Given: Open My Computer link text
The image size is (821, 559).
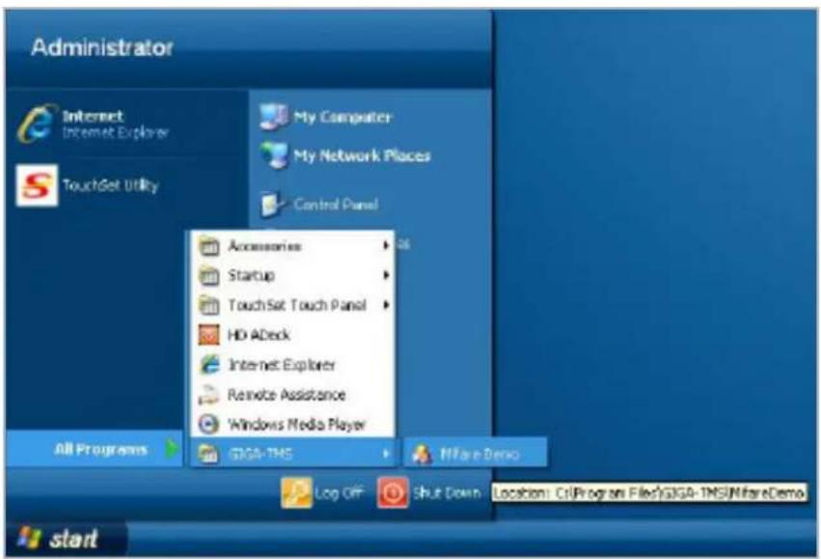Looking at the screenshot, I should [342, 117].
